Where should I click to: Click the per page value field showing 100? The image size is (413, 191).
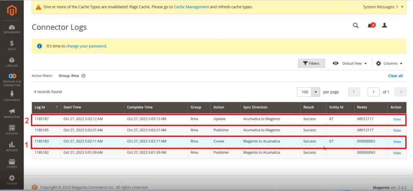pyautogui.click(x=304, y=92)
